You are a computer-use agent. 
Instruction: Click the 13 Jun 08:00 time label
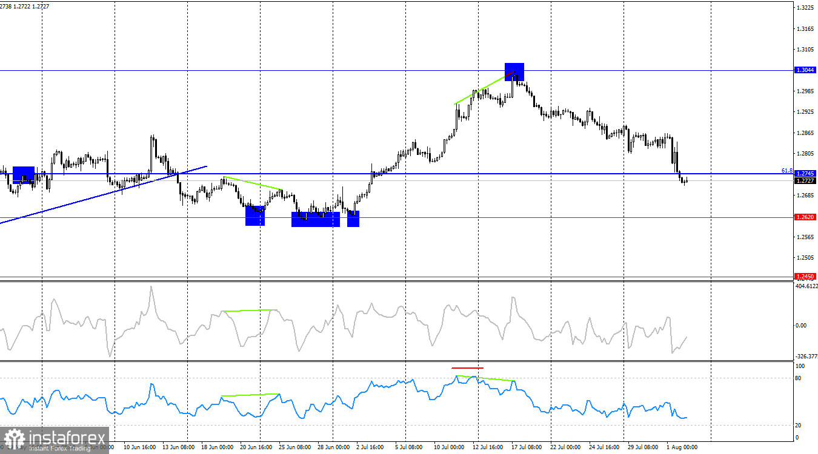[x=178, y=447]
